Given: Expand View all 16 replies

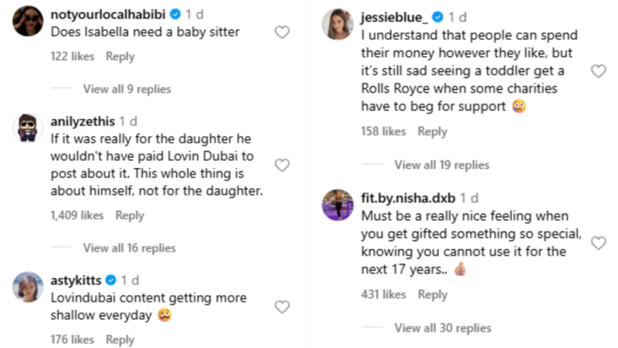Looking at the screenshot, I should (x=129, y=248).
